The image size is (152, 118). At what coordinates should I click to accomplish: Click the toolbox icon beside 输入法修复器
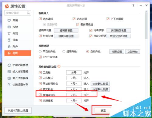pos(9,78)
